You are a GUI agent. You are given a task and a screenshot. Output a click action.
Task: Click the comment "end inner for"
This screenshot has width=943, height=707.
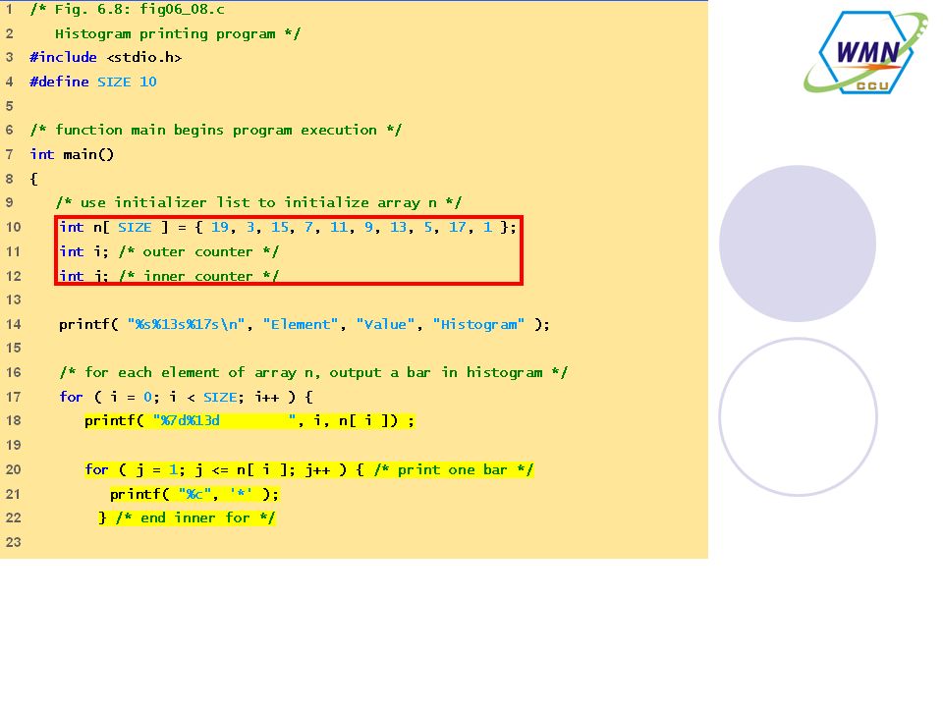coord(187,518)
